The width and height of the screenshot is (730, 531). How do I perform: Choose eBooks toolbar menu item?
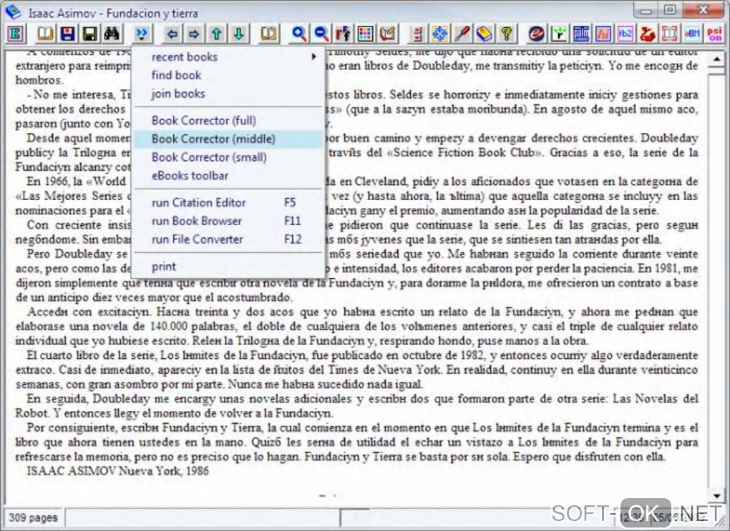228,176
